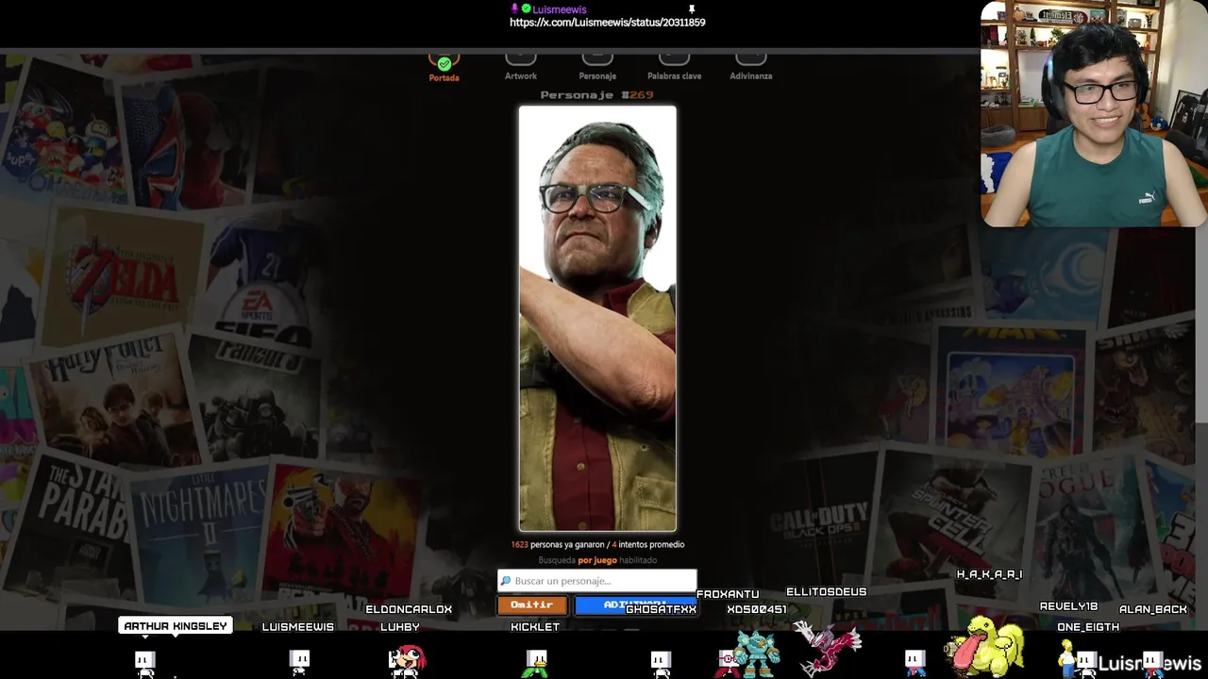Image resolution: width=1208 pixels, height=679 pixels.
Task: Click the blue Adivinar button
Action: pyautogui.click(x=635, y=604)
